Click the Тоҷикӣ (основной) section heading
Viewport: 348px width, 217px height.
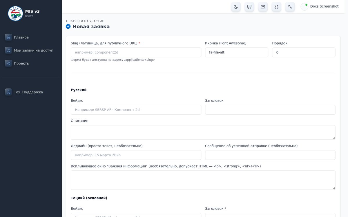coord(89,198)
